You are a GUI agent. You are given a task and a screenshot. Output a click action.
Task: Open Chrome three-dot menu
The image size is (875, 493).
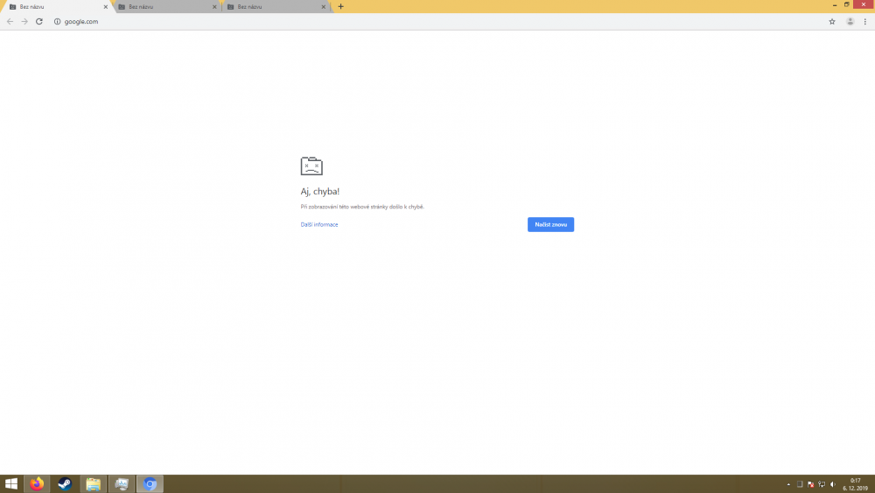864,22
